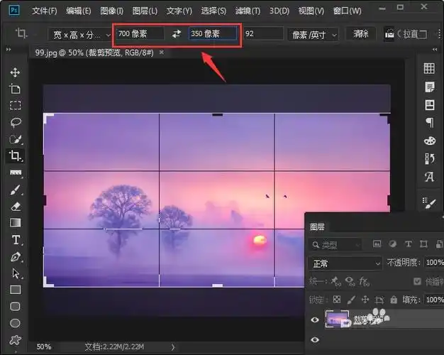The height and width of the screenshot is (355, 444).
Task: Toggle the 传播 propagate checkbox
Action: pos(417,281)
